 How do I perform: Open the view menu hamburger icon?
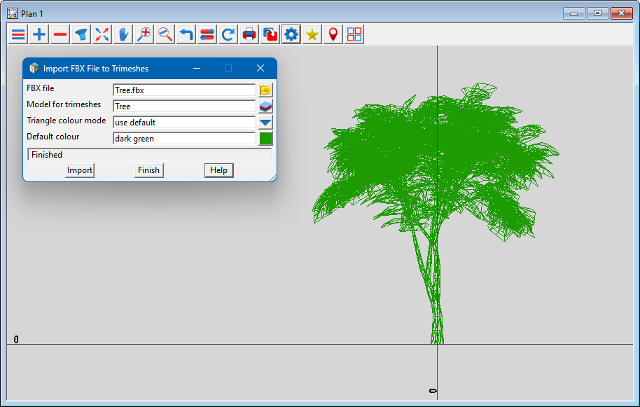point(18,34)
